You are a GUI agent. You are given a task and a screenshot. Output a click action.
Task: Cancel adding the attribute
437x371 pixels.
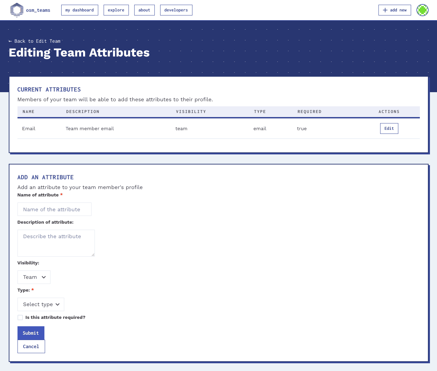click(x=31, y=346)
